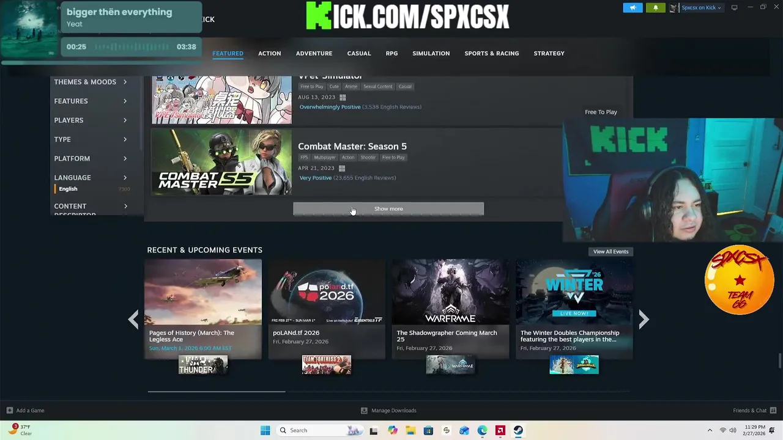The width and height of the screenshot is (783, 440).
Task: Open the Windows Start menu
Action: pyautogui.click(x=265, y=430)
